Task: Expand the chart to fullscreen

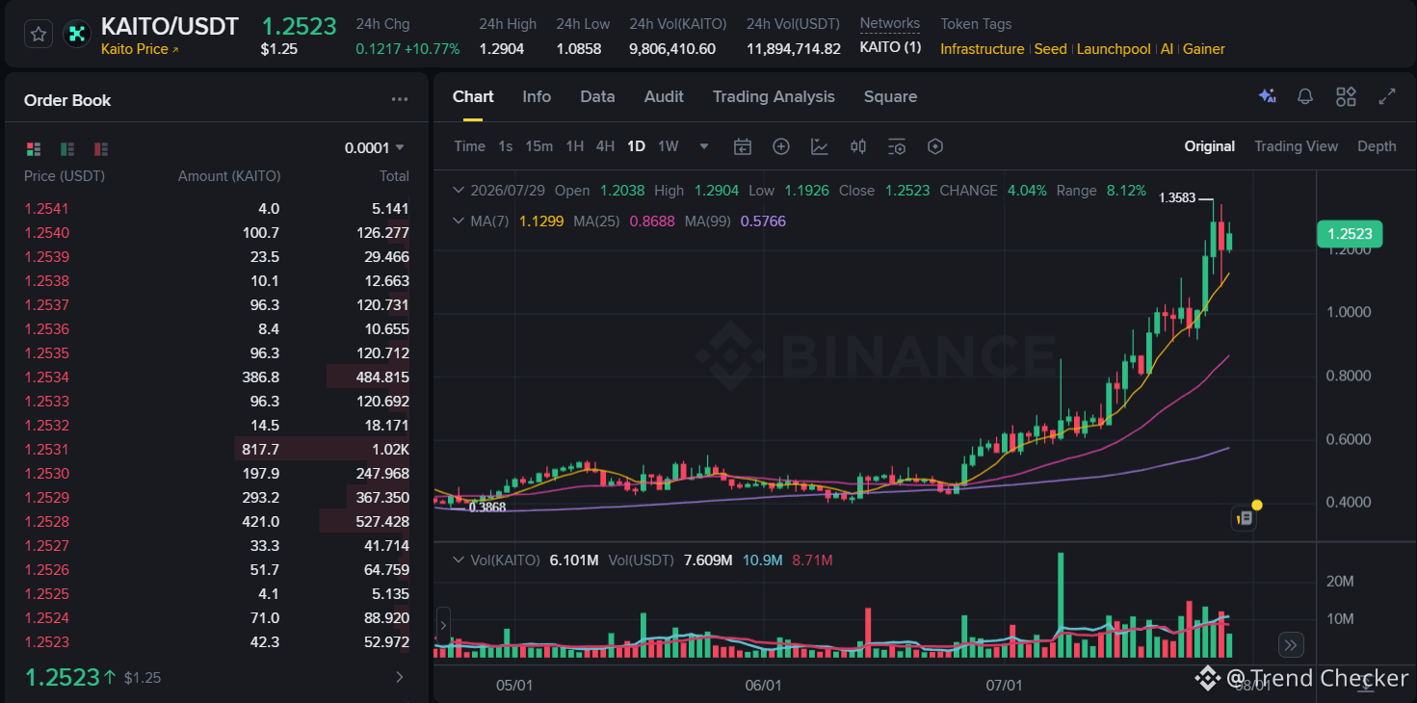Action: pyautogui.click(x=1387, y=96)
